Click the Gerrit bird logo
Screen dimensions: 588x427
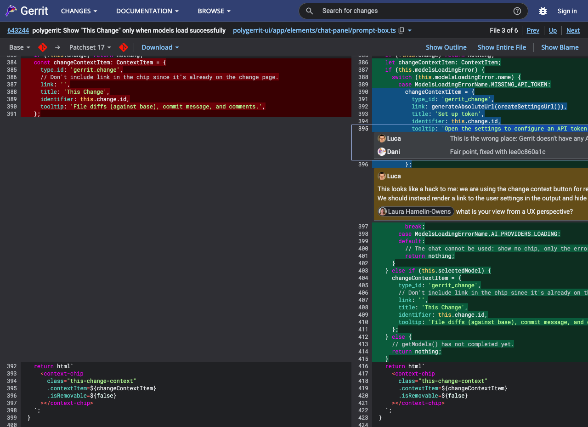(x=11, y=11)
